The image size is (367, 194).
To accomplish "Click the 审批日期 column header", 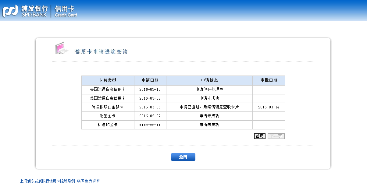I will click(269, 80).
